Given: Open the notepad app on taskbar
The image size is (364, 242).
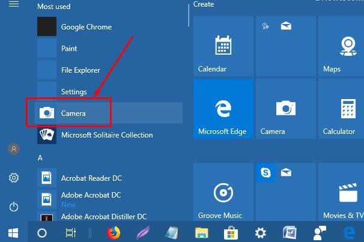Looking at the screenshot, I should coord(172,233).
